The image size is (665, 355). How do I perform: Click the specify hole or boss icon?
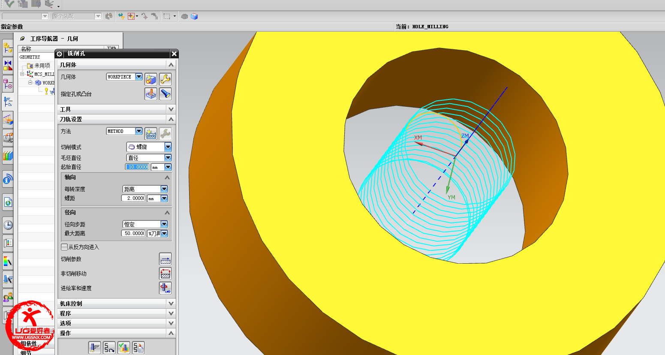click(151, 94)
